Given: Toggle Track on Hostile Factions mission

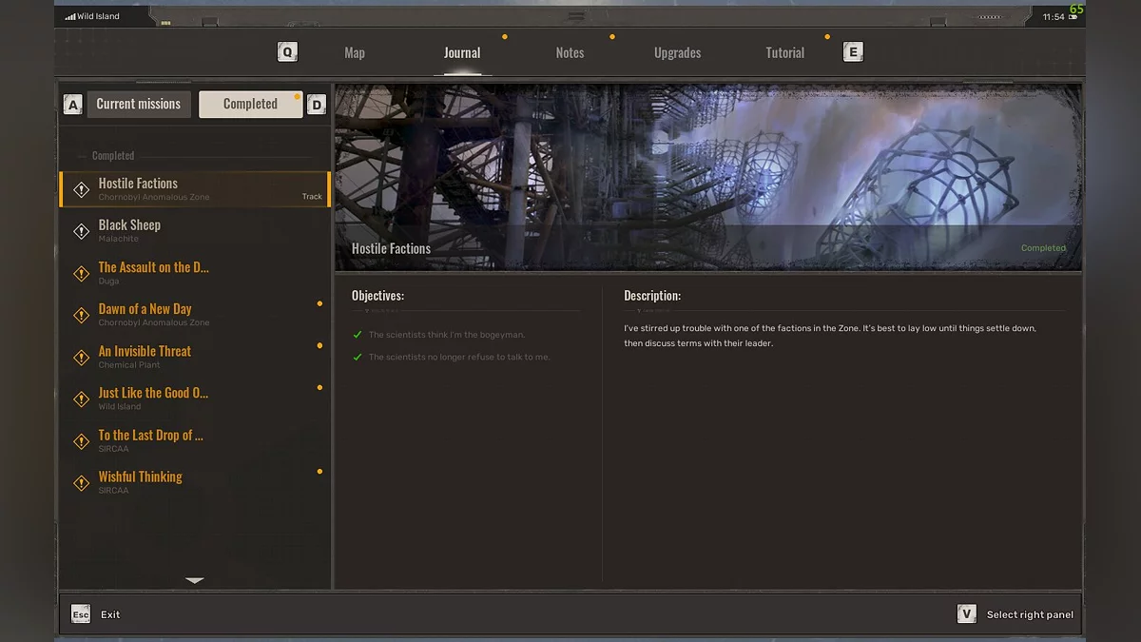Looking at the screenshot, I should 312,197.
